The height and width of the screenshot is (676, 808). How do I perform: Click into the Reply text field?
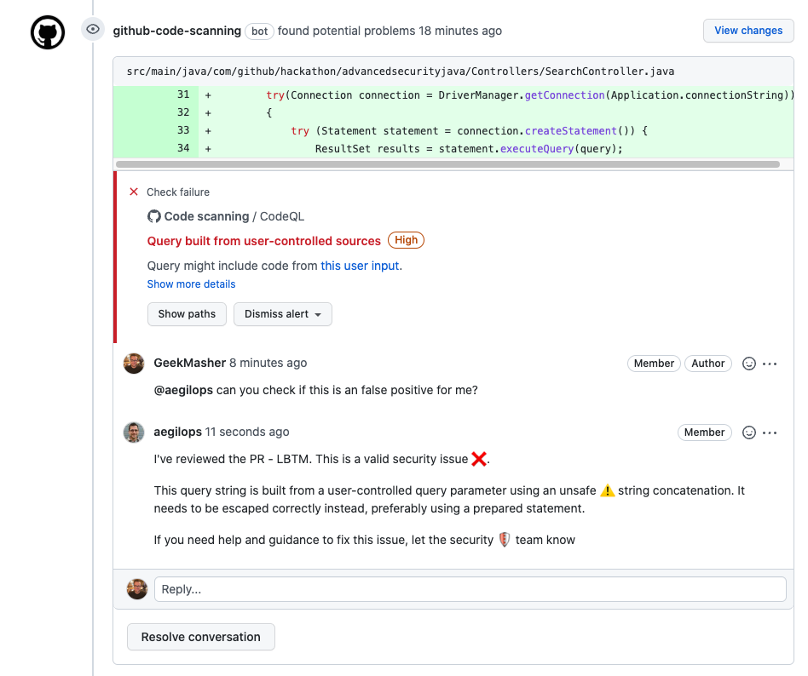coord(470,589)
